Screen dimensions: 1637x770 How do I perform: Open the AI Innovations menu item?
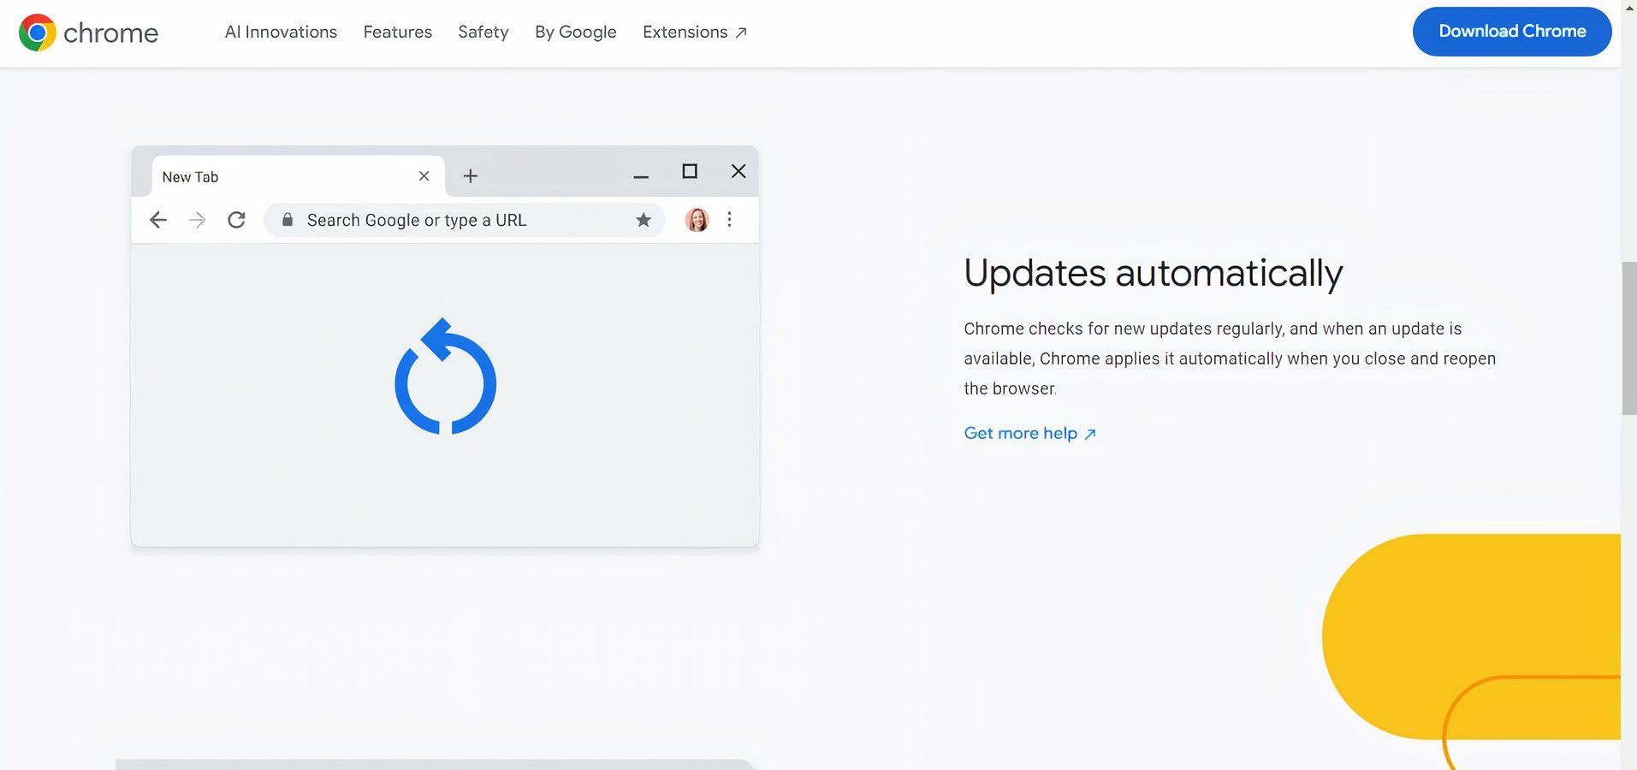tap(281, 33)
